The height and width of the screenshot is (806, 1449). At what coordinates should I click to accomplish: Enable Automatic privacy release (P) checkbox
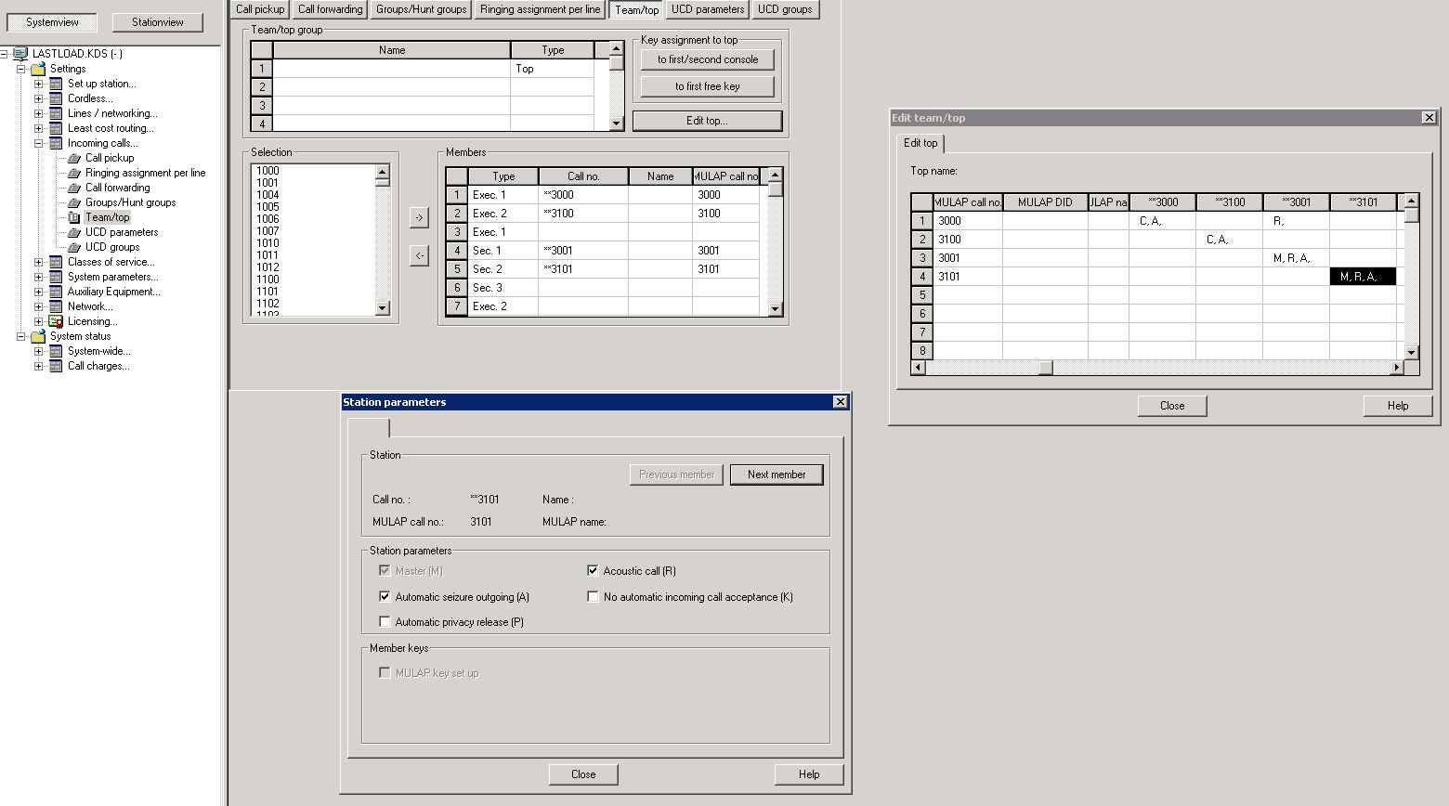point(385,622)
